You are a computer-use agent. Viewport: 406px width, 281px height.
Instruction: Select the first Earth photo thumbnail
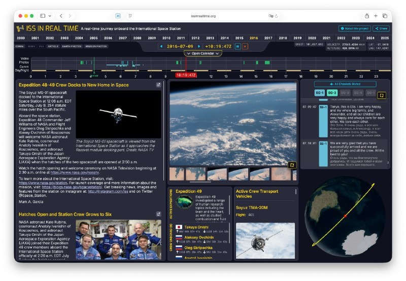tap(177, 174)
